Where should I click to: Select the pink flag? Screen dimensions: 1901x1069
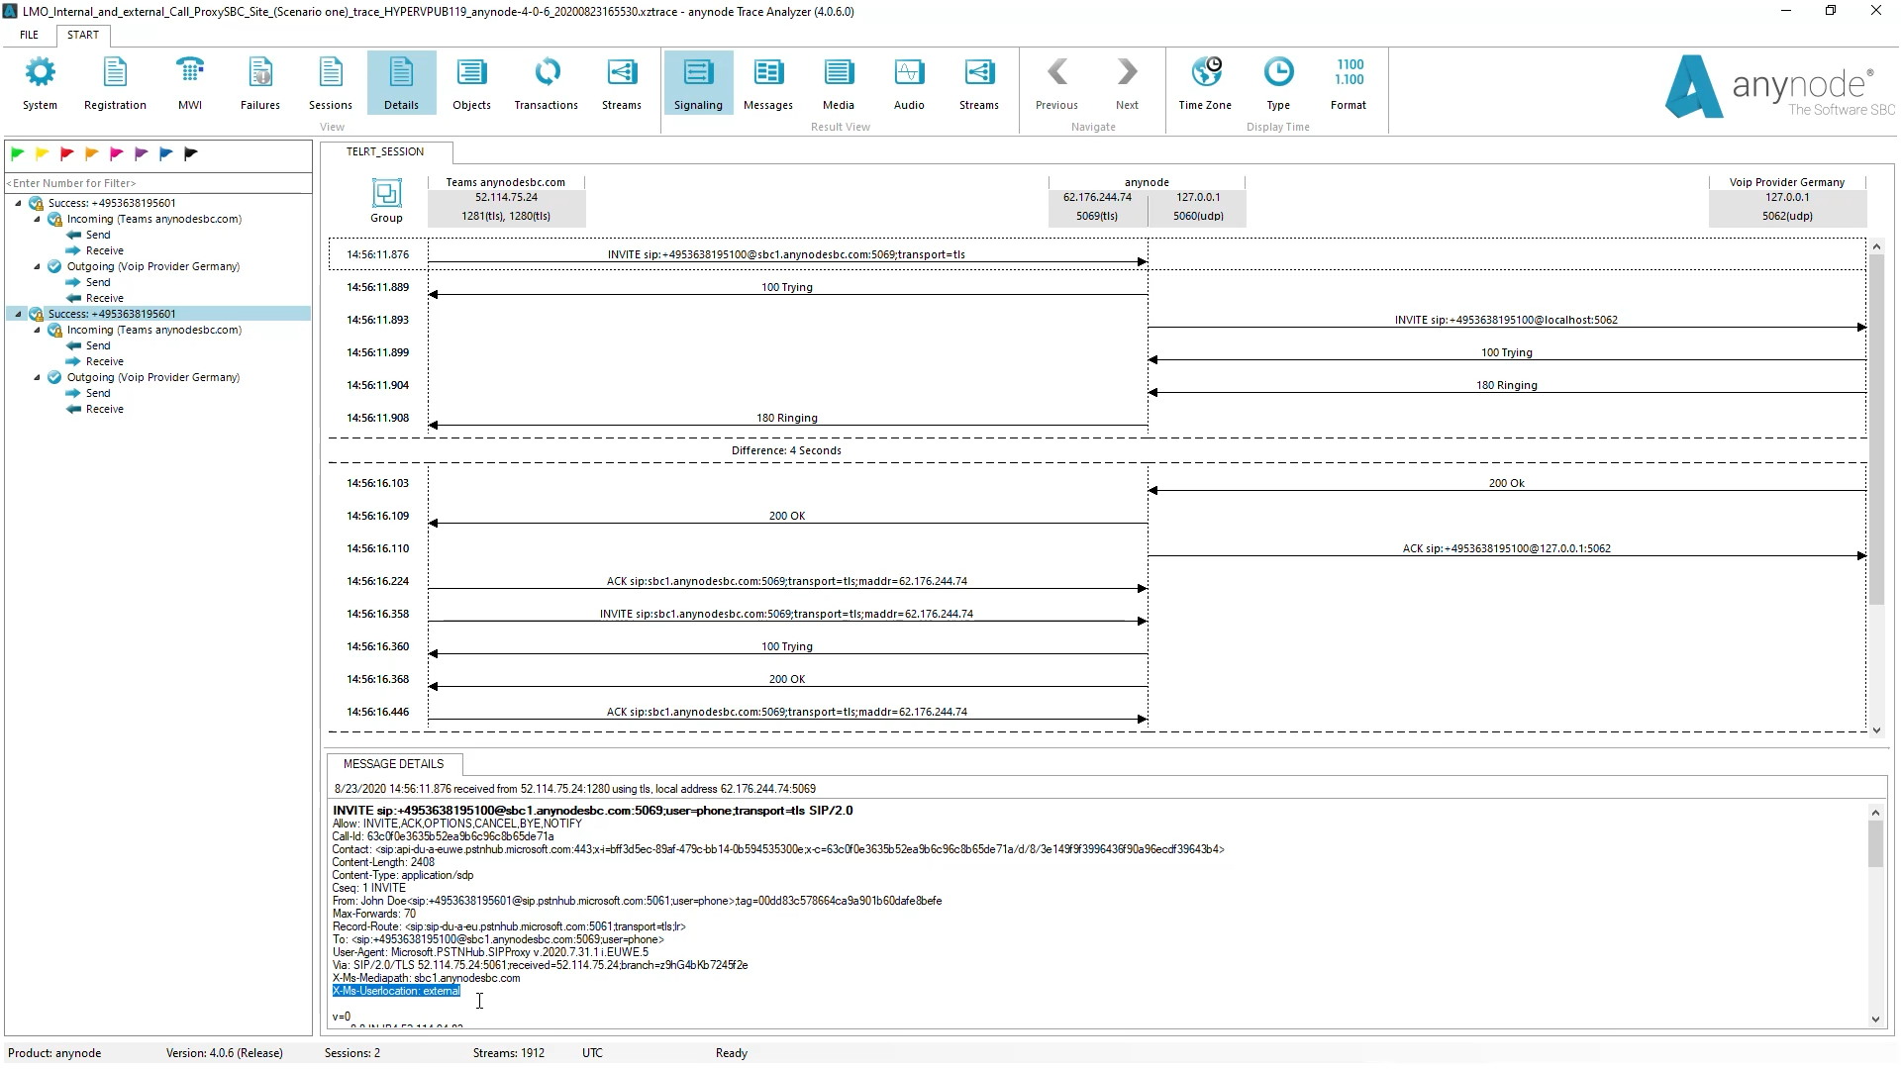click(117, 153)
